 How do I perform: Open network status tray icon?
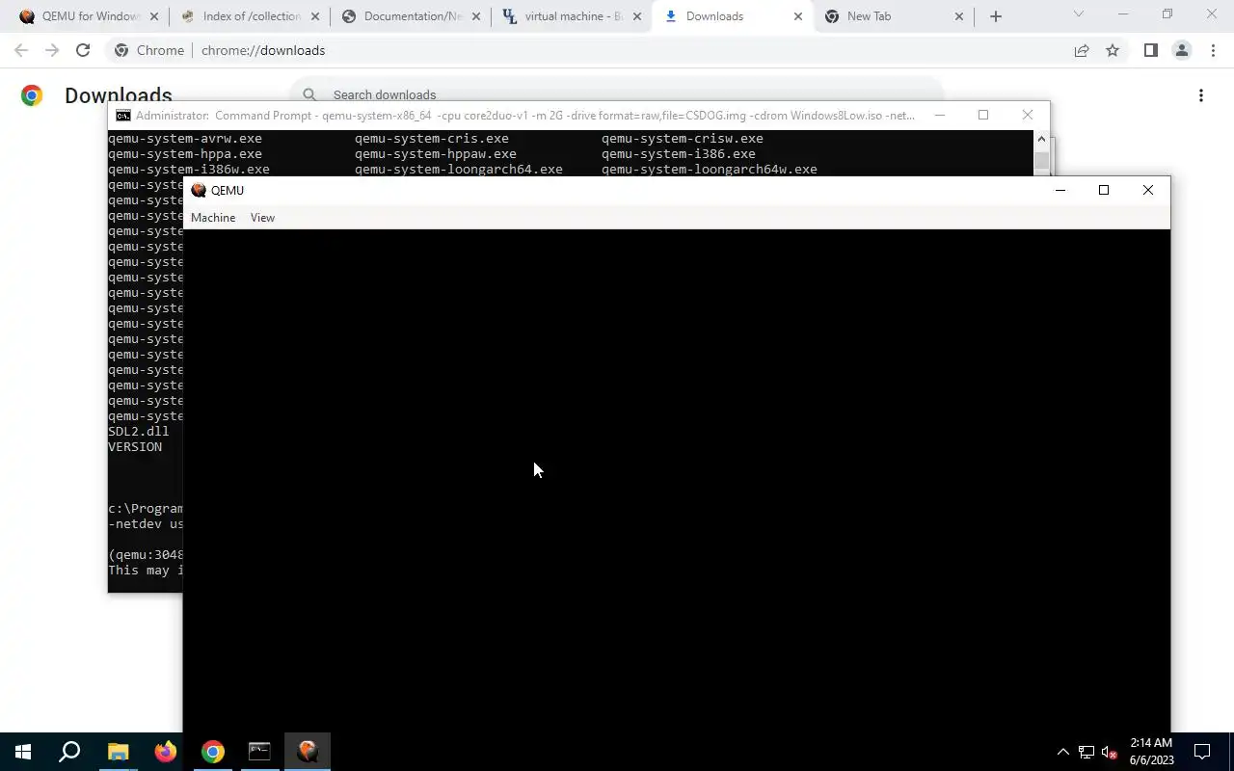tap(1086, 752)
